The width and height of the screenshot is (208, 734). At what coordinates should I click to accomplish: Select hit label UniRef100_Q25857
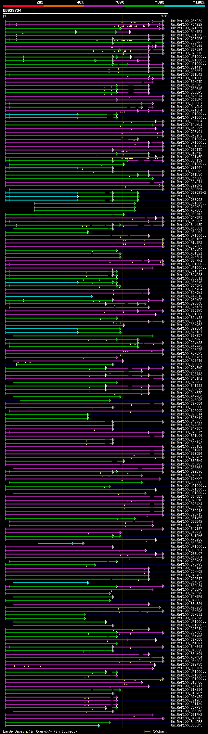[x=187, y=71]
